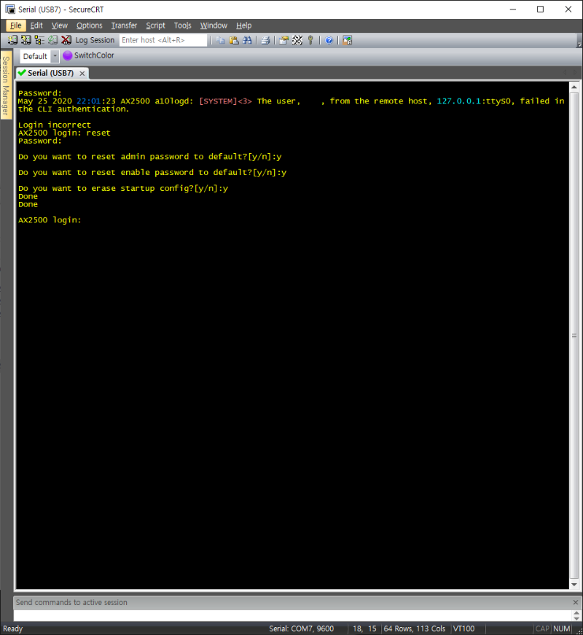583x635 pixels.
Task: Click the Print icon
Action: click(265, 40)
